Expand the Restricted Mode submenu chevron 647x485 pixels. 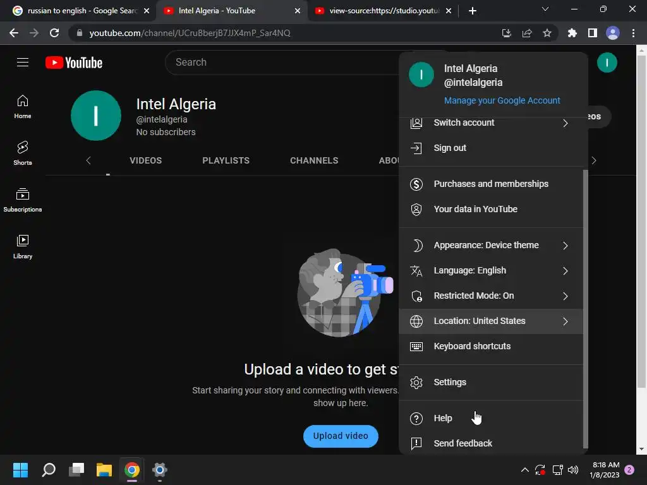point(565,296)
